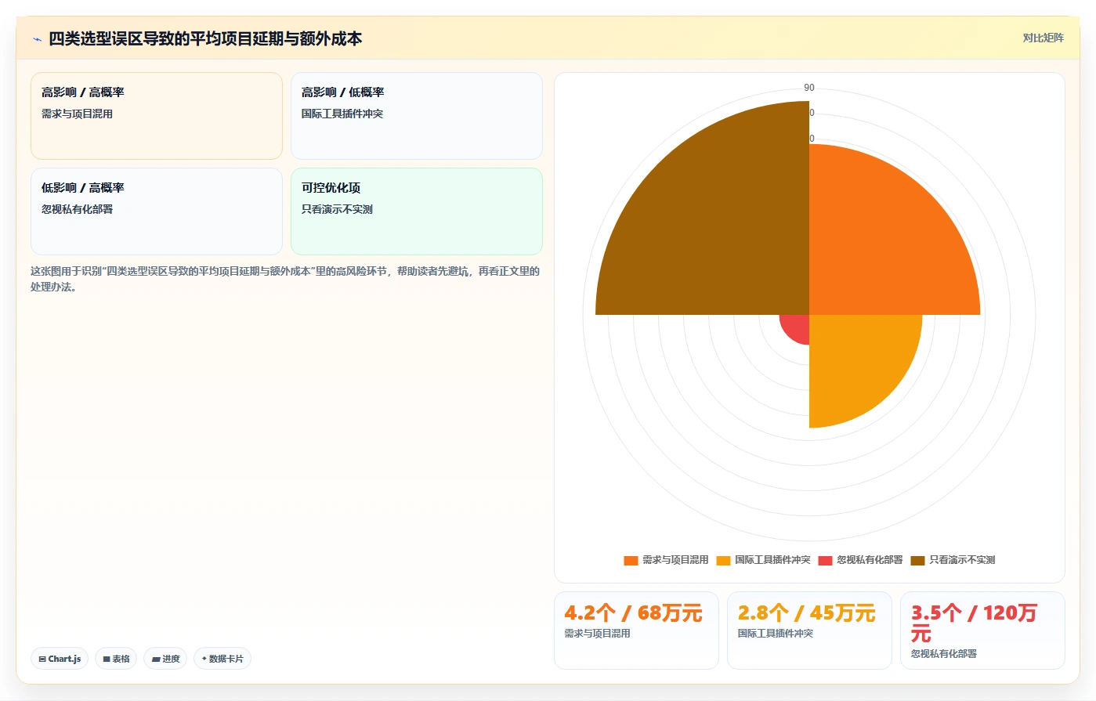Click the text 忽视私有化部署 in third card
This screenshot has height=701, width=1096.
click(x=77, y=209)
